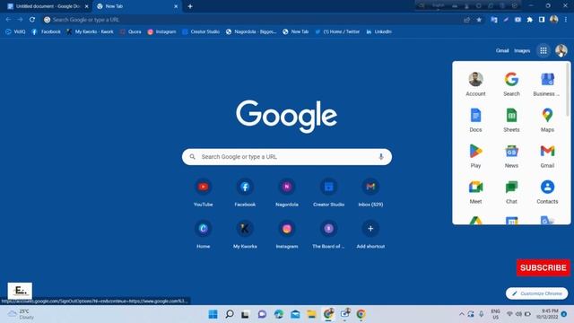Open Account in the apps panel

(x=475, y=84)
